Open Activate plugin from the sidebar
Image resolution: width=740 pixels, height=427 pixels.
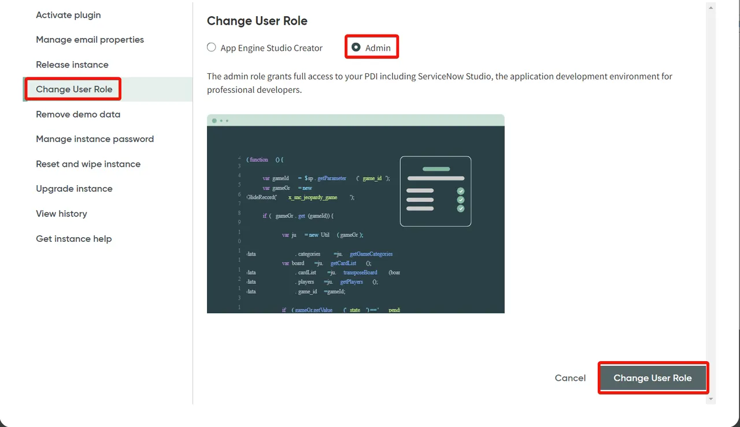coord(68,15)
